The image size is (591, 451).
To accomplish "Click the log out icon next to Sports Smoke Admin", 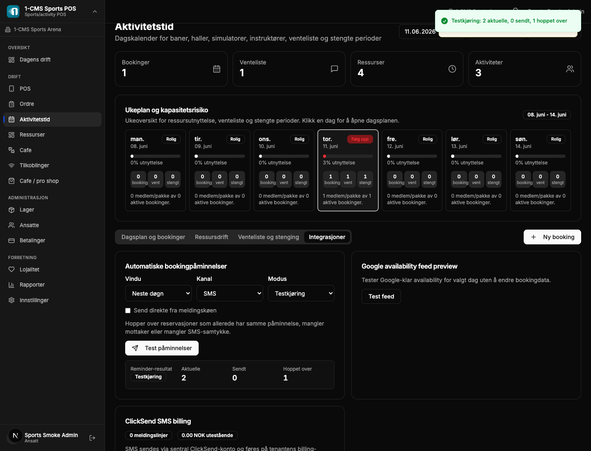I will [x=92, y=438].
